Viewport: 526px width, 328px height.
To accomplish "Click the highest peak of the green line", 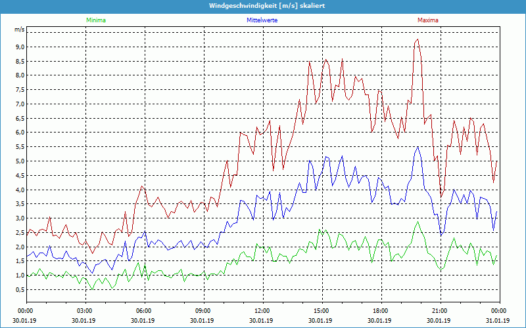I will point(417,222).
